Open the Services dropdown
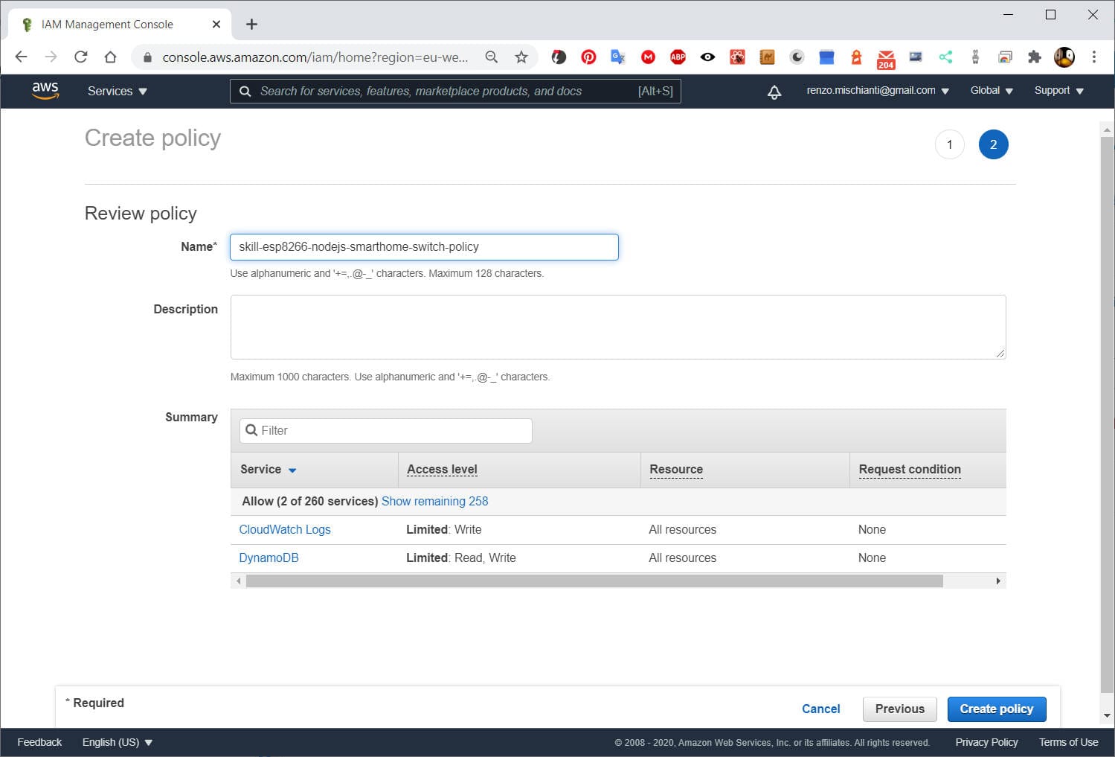1115x757 pixels. pos(116,91)
